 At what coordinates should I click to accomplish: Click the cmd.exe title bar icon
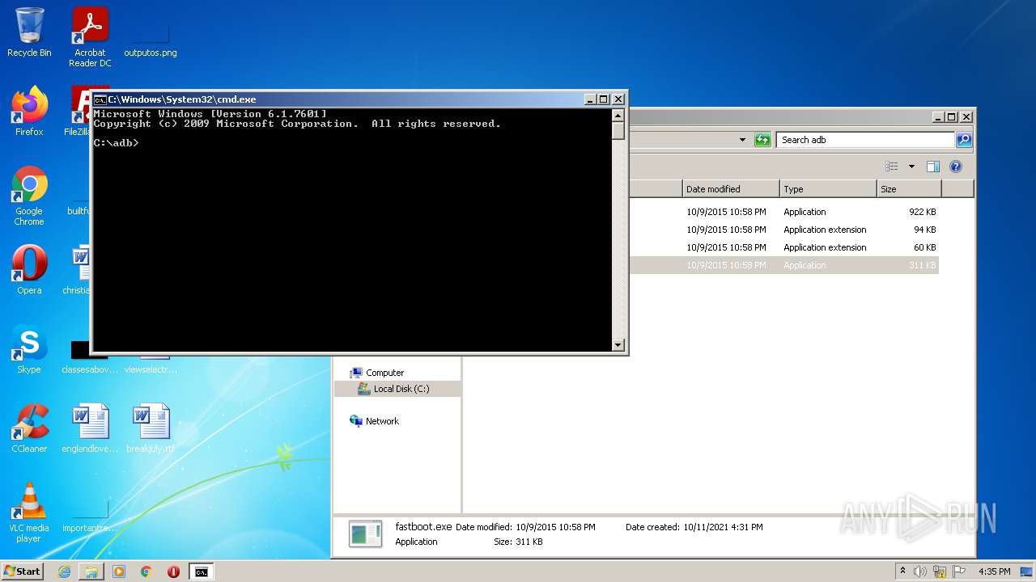[100, 99]
